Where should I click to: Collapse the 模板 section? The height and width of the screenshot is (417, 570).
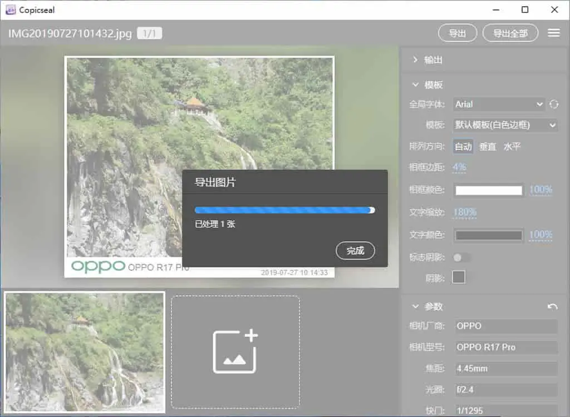[428, 85]
